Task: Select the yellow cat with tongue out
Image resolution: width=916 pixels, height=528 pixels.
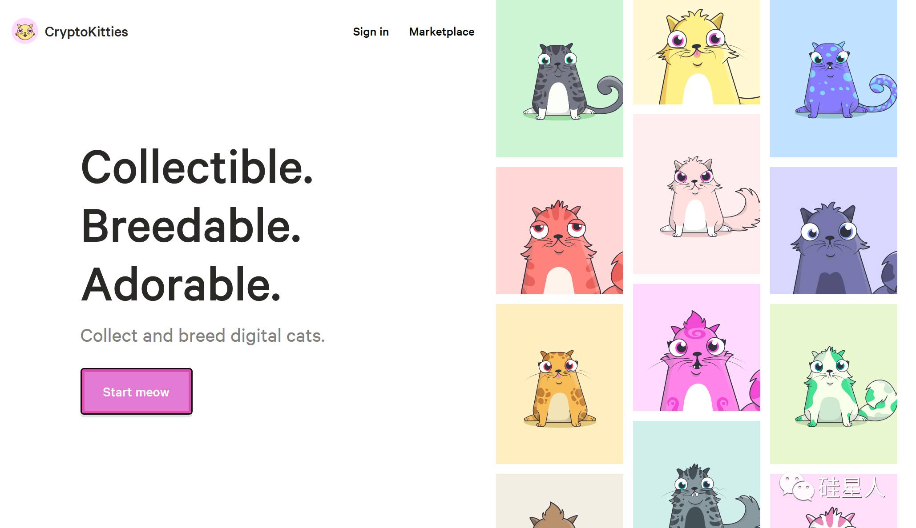Action: 697,52
